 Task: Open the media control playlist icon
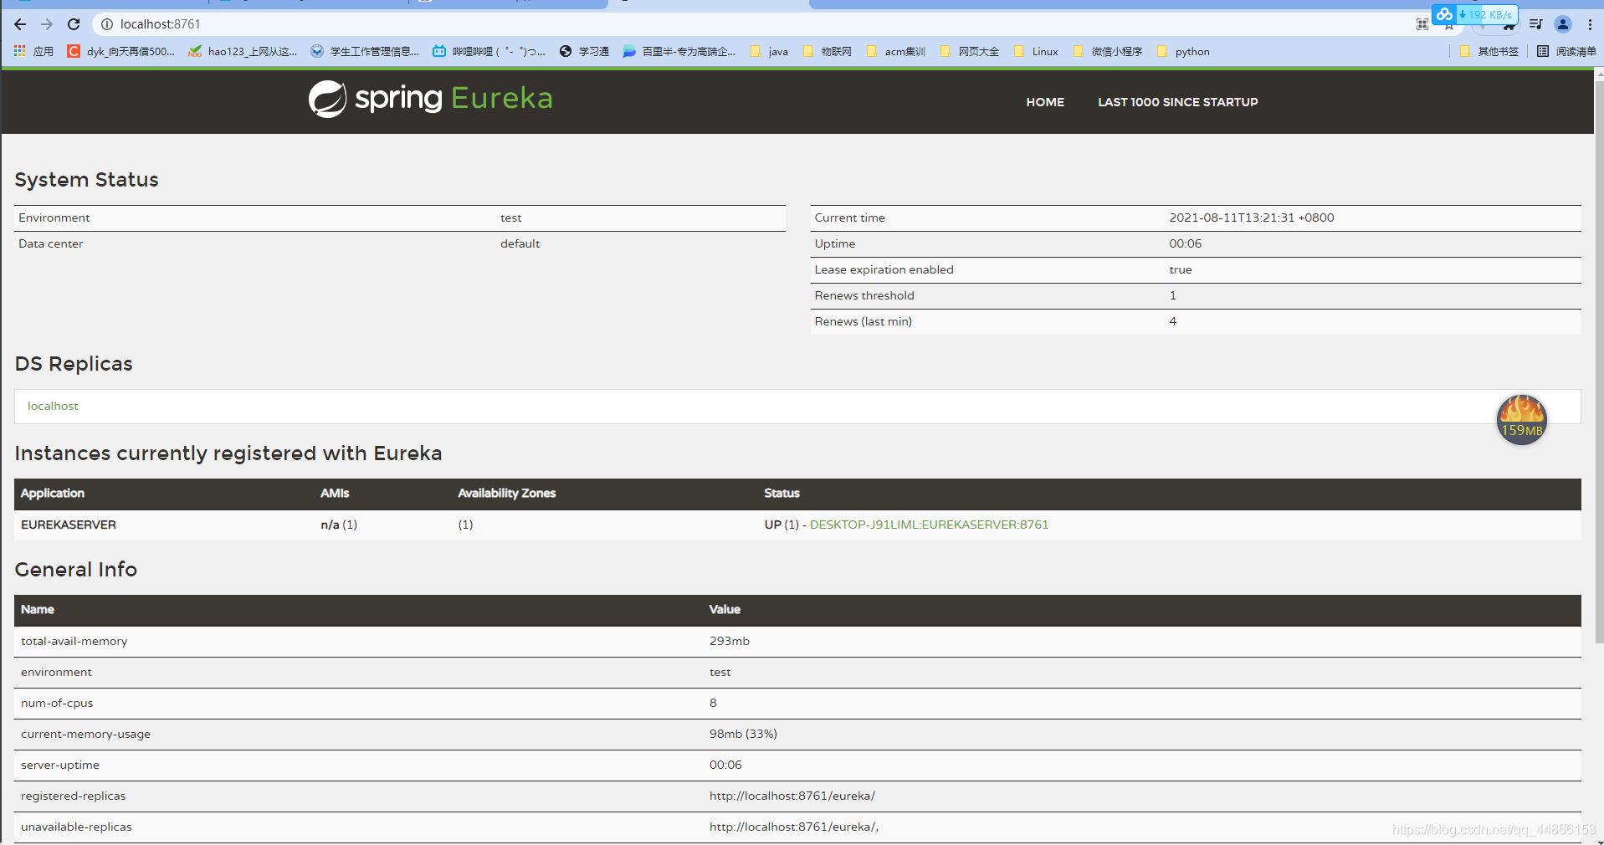pos(1535,24)
